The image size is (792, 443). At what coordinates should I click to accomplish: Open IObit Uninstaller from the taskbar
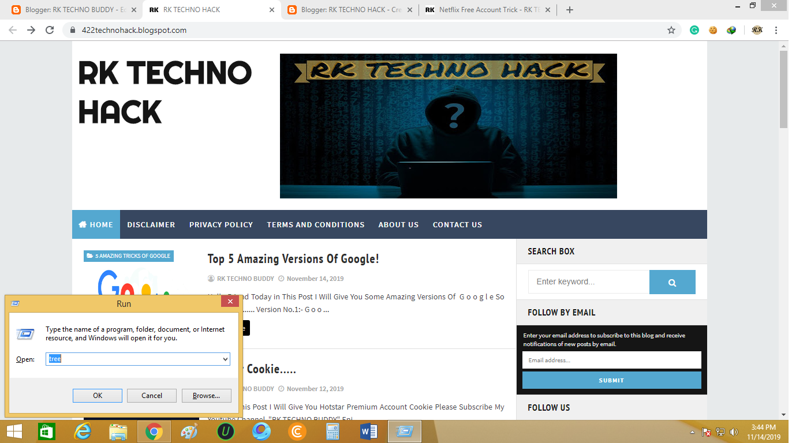225,431
